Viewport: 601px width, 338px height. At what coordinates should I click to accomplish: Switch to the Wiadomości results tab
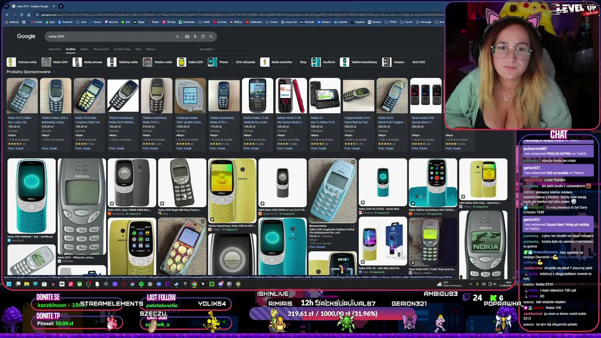click(101, 49)
